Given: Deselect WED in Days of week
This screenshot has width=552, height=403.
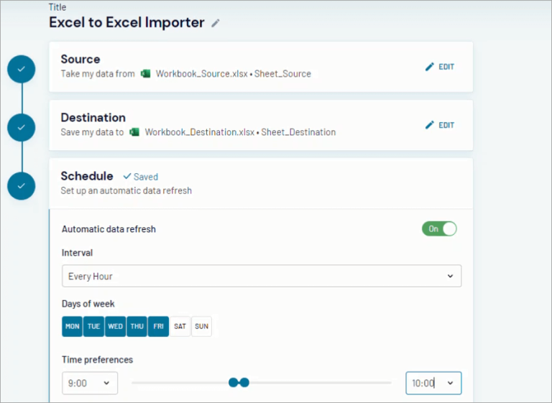Looking at the screenshot, I should tap(116, 326).
